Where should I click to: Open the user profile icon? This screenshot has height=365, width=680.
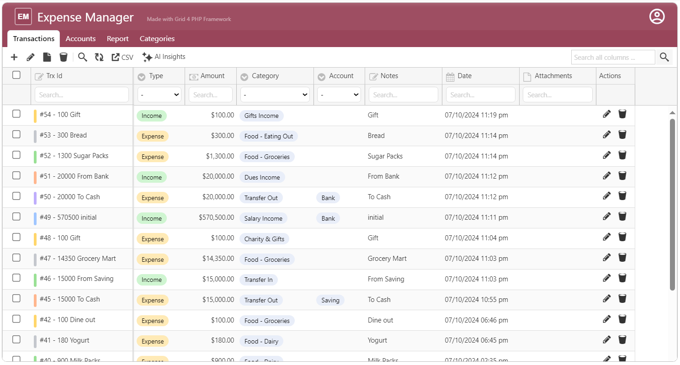tap(657, 17)
